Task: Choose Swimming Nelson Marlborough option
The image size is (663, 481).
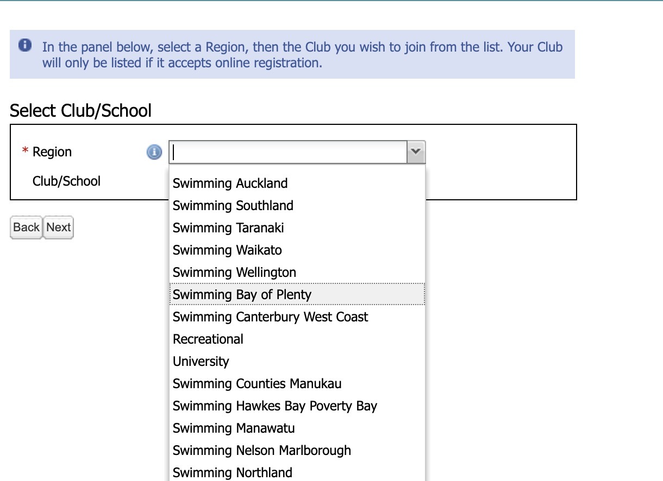Action: coord(262,450)
